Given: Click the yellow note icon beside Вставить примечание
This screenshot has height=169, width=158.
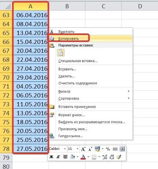Looking at the screenshot, I should [52, 107].
